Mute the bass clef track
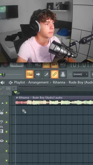The height and width of the screenshot is (165, 93). 6,122
